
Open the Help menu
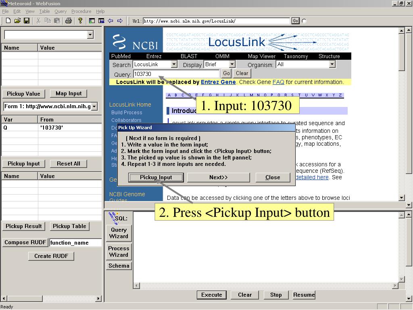(x=100, y=11)
